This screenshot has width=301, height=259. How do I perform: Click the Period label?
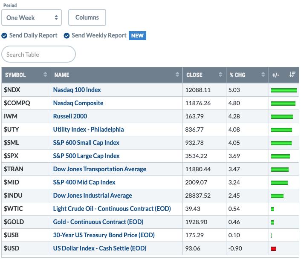click(x=10, y=6)
